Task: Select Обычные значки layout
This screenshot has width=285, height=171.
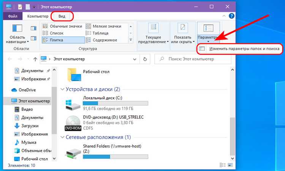Action: (x=62, y=26)
